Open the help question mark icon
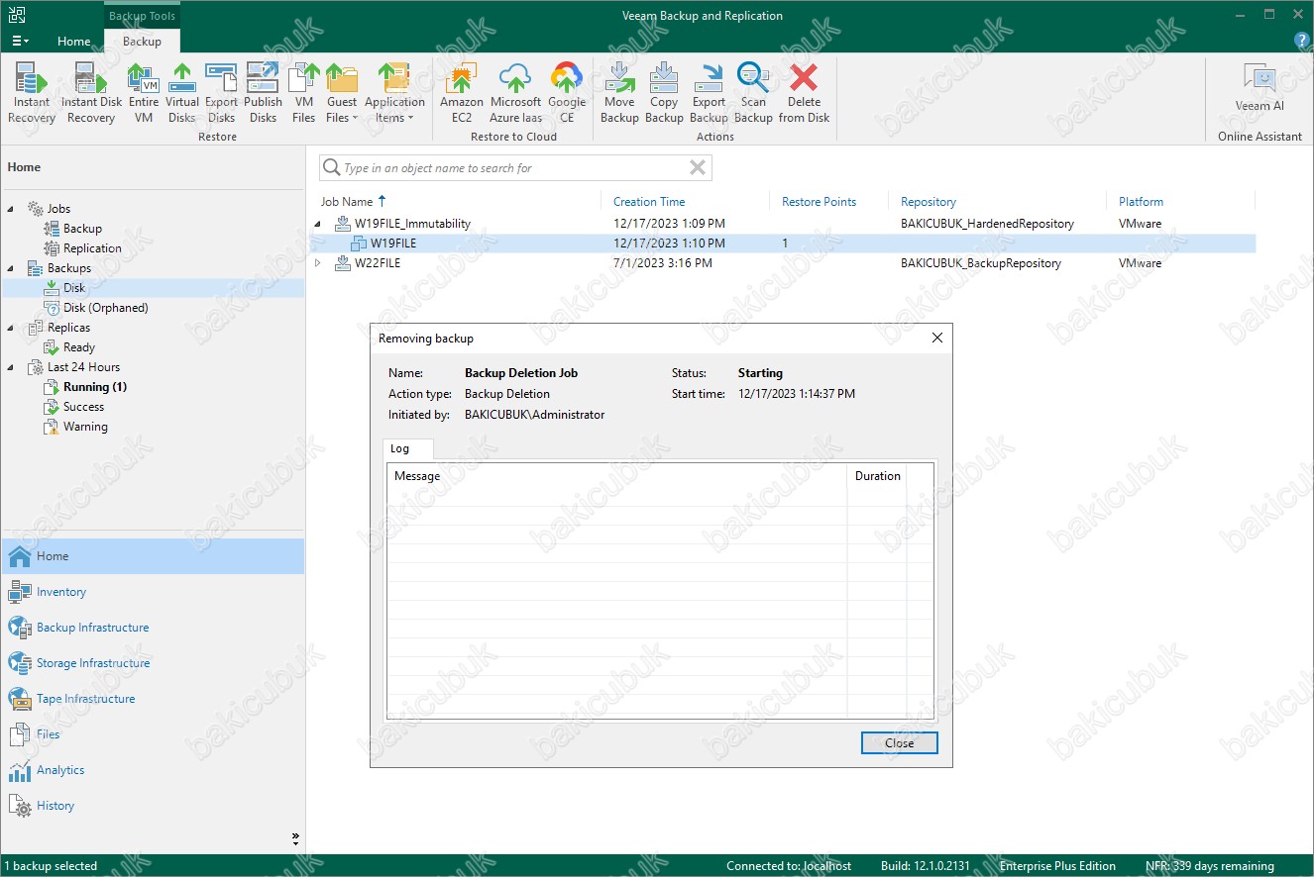The height and width of the screenshot is (877, 1314). 1302,41
